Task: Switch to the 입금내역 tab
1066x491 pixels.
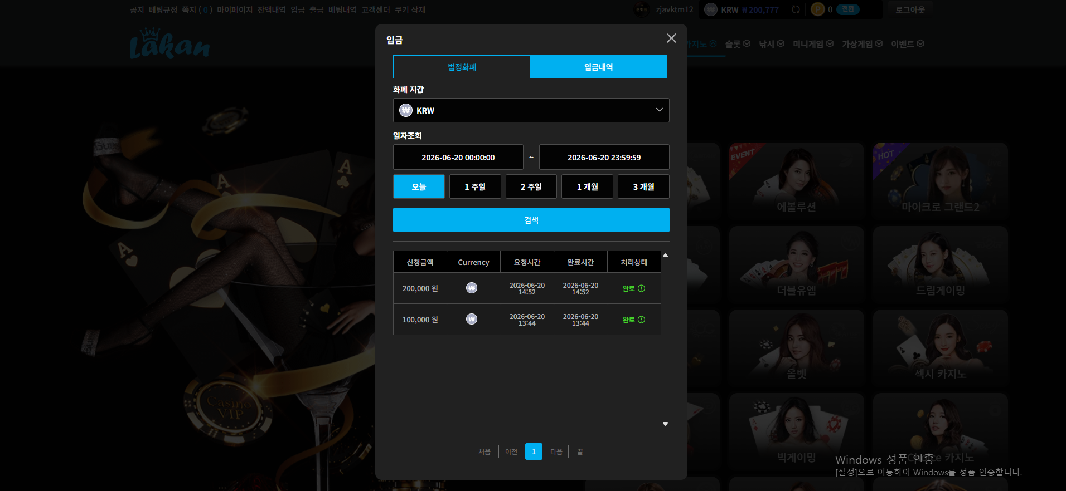Action: click(x=599, y=67)
